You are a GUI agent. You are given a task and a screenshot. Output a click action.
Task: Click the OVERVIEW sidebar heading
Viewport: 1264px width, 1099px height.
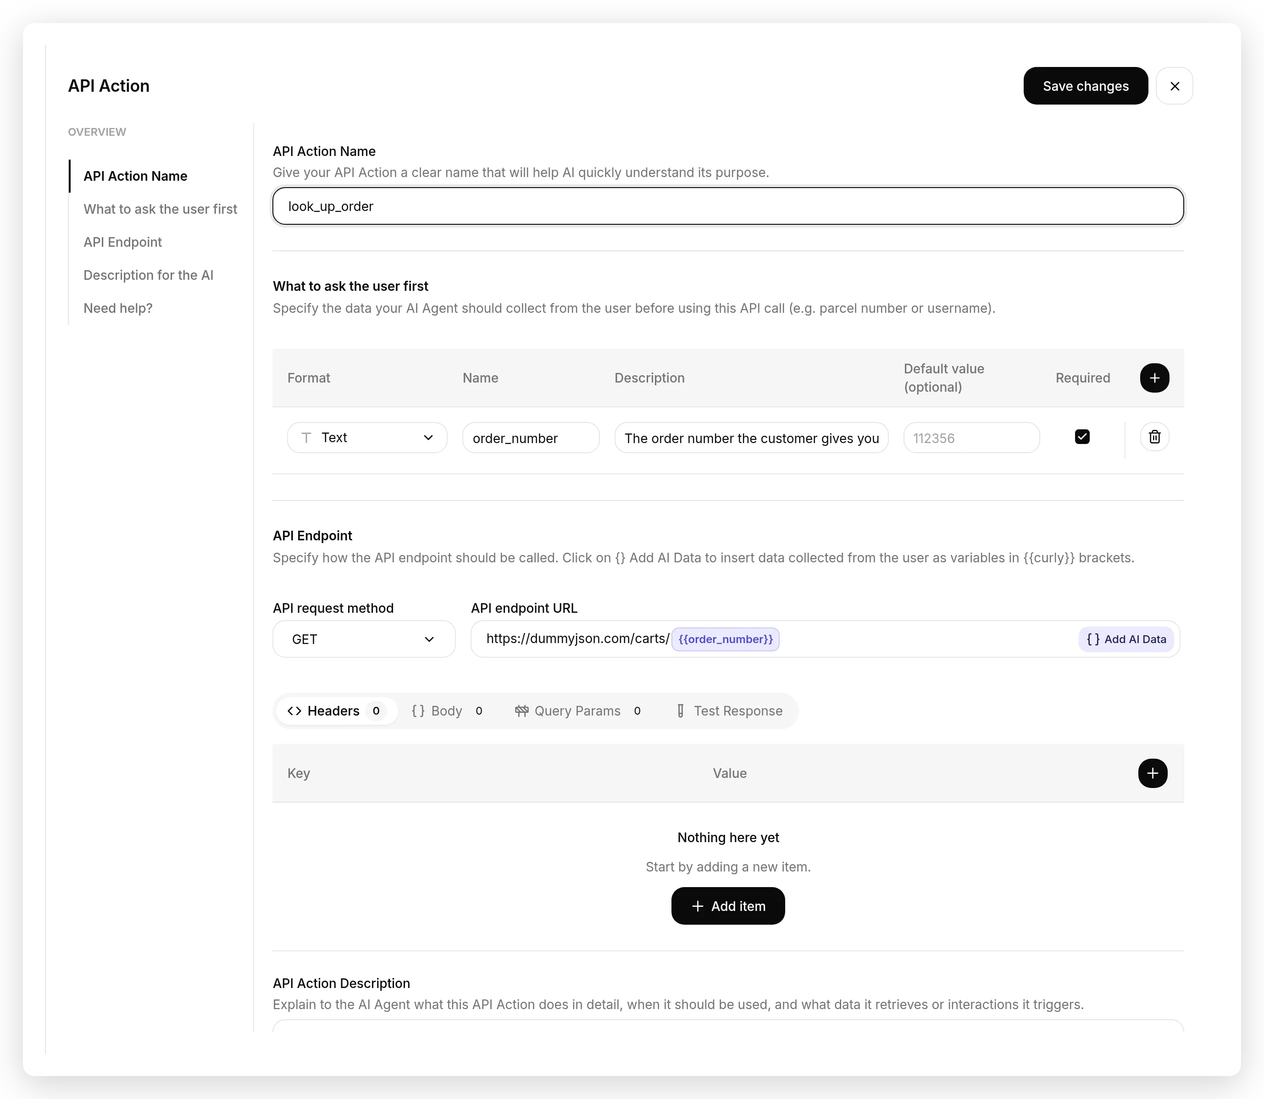[97, 132]
